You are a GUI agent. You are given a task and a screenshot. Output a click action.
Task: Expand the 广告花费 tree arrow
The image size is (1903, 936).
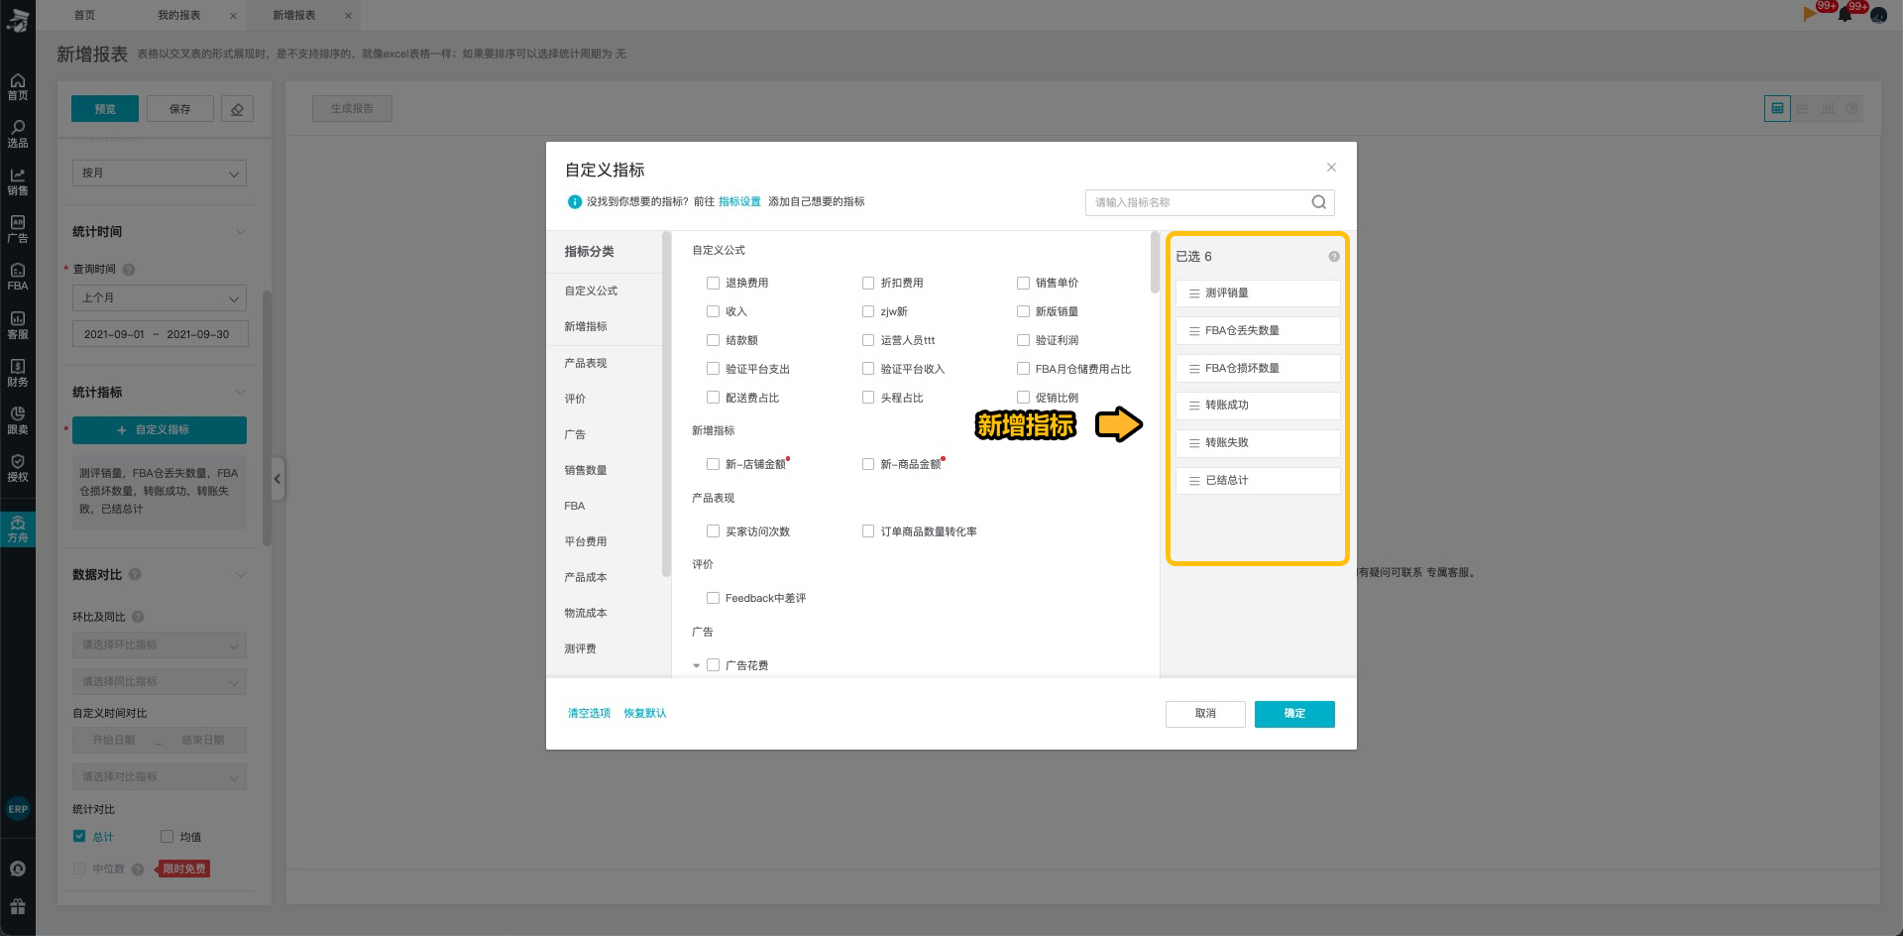697,666
